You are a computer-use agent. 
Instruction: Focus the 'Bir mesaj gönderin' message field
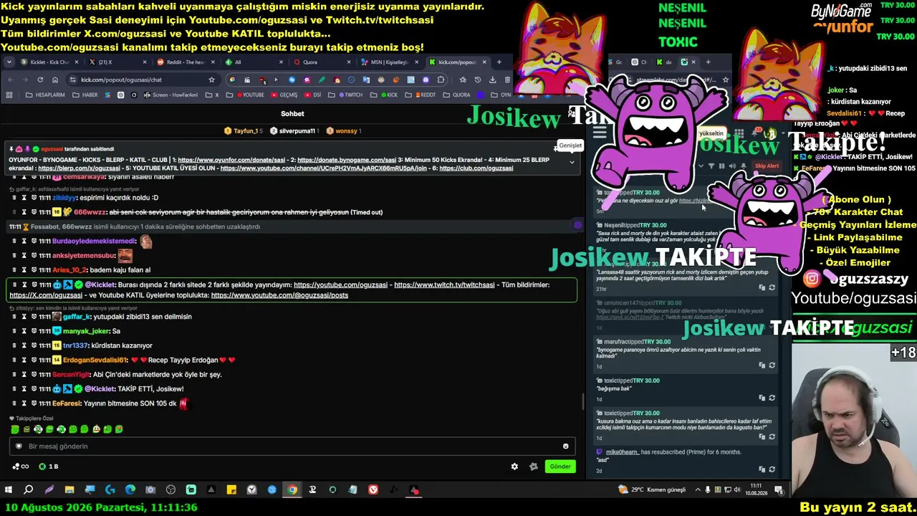click(293, 446)
